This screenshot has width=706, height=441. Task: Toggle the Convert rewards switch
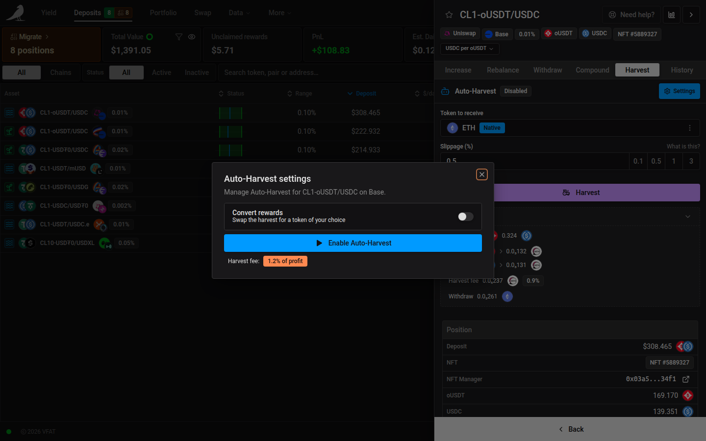click(466, 217)
